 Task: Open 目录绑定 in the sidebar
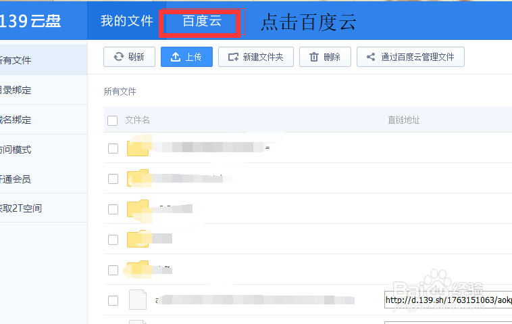click(43, 90)
